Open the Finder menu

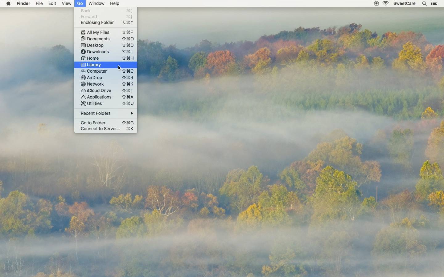[23, 3]
